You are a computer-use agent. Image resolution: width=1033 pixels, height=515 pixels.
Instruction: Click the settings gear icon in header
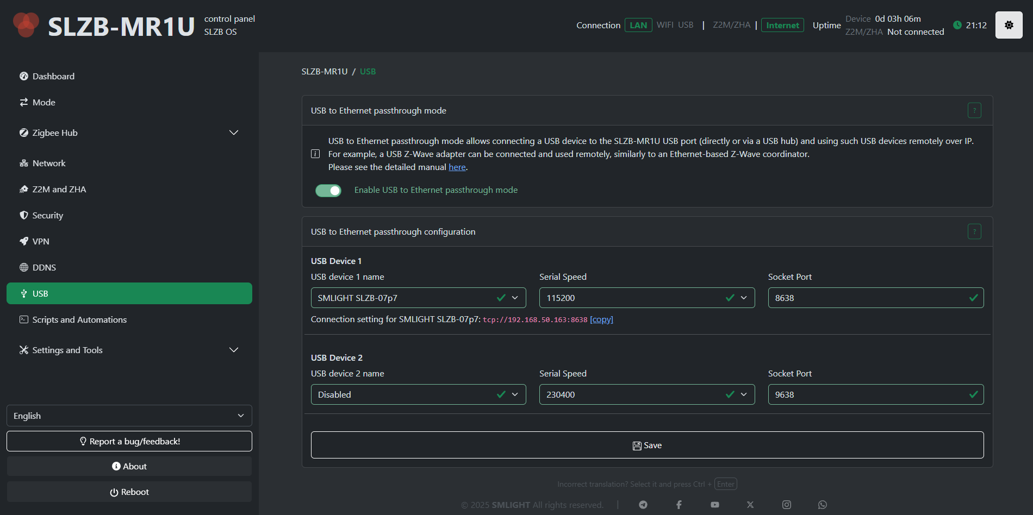coord(1009,25)
